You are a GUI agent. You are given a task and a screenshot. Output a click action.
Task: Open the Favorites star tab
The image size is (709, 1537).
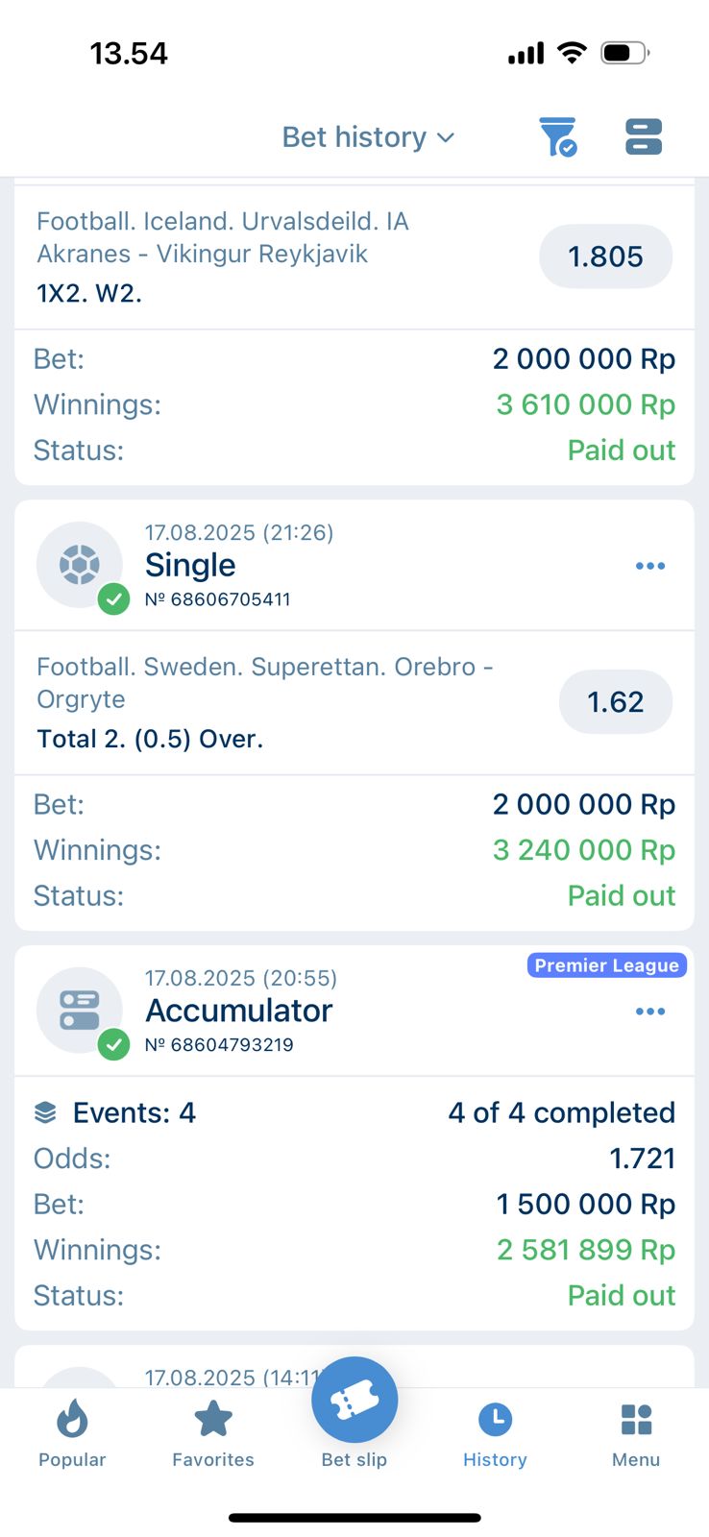click(213, 1432)
